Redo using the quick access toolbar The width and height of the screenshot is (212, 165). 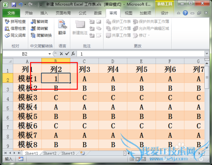tap(30, 5)
